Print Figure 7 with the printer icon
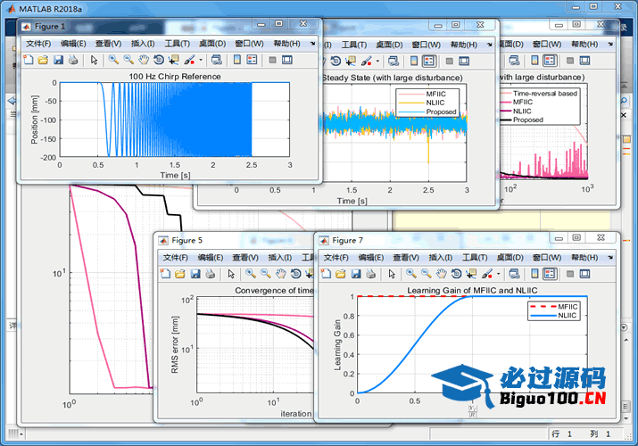Image resolution: width=638 pixels, height=446 pixels. point(370,274)
